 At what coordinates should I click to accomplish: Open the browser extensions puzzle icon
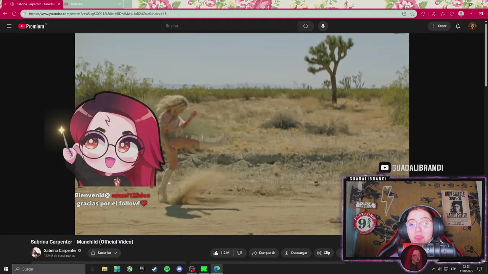click(x=423, y=14)
